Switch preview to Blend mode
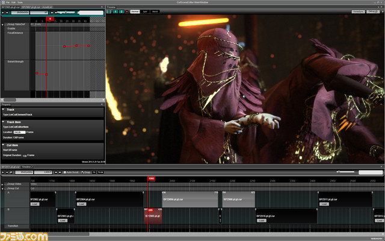The width and height of the screenshot is (385, 241). pos(155,11)
